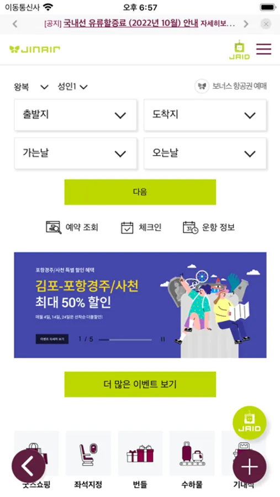The image size is (280, 497).
Task: Tap the round back arrow button
Action: point(29,466)
